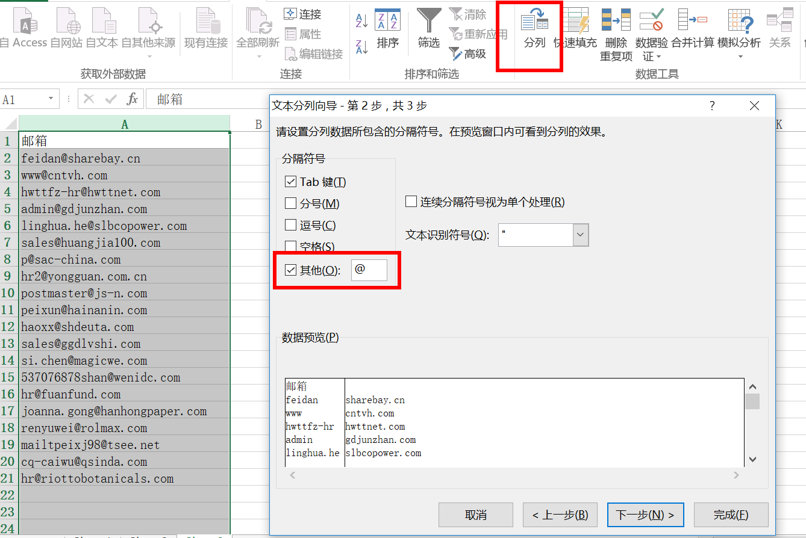Click the 编辑链接 button
The height and width of the screenshot is (538, 806).
(314, 54)
